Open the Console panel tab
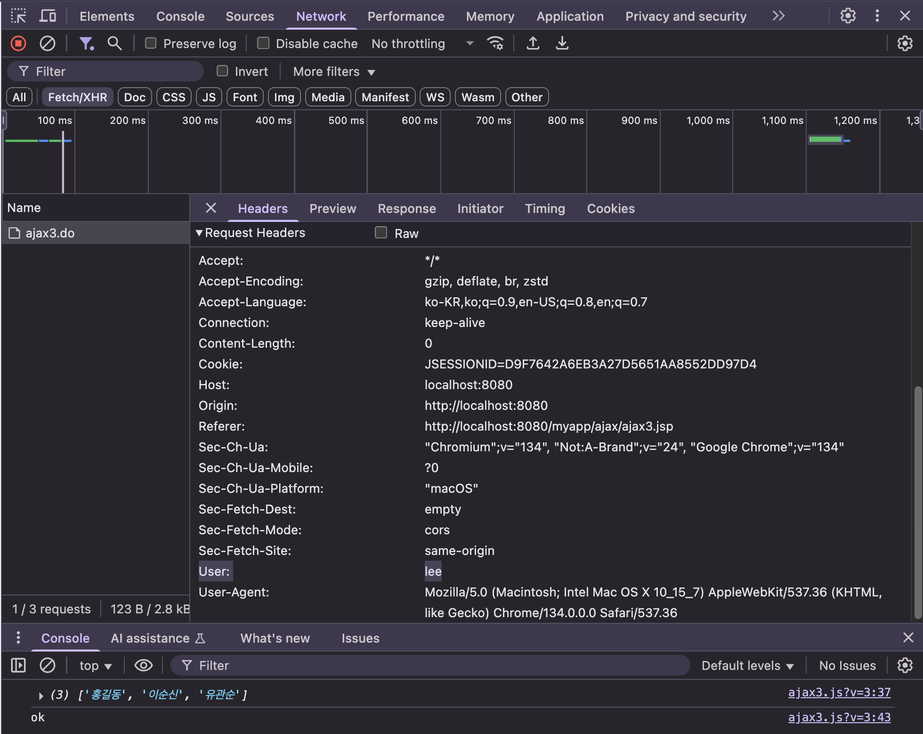This screenshot has height=734, width=923. click(180, 16)
